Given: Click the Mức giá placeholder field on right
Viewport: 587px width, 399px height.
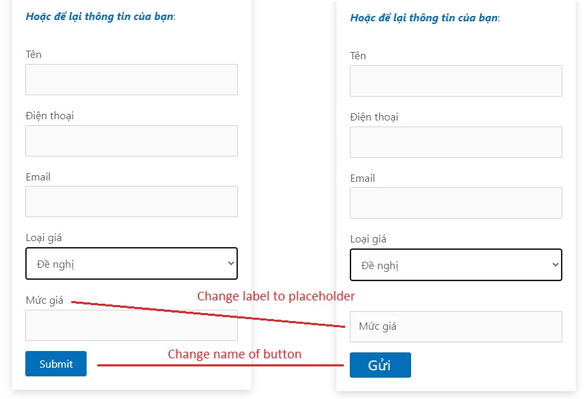Looking at the screenshot, I should pos(456,327).
